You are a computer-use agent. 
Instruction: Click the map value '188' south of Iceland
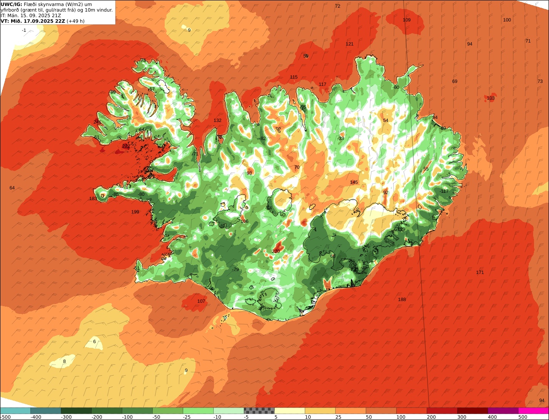click(x=402, y=300)
